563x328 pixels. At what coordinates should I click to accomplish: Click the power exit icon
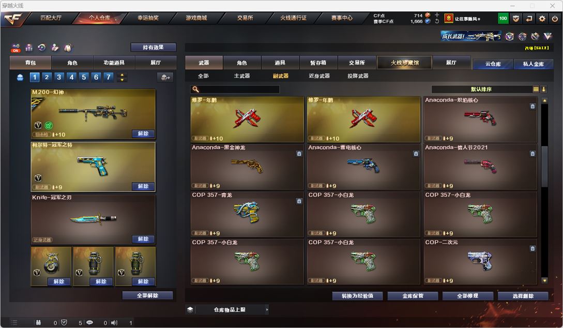(x=555, y=18)
